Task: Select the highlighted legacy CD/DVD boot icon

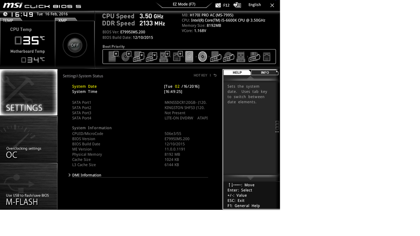Action: click(x=202, y=57)
